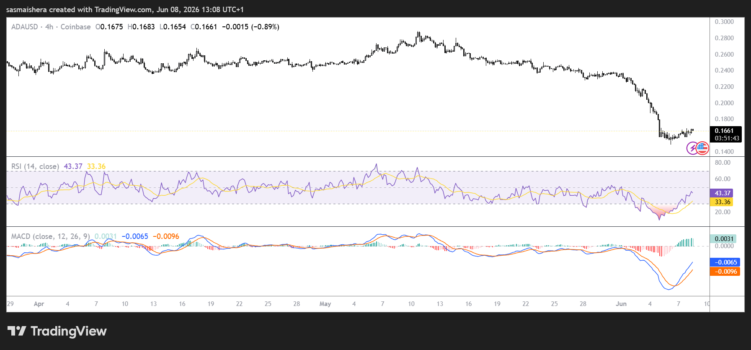
Task: Click the yellow 33.36 RSI axis tag
Action: 721,202
